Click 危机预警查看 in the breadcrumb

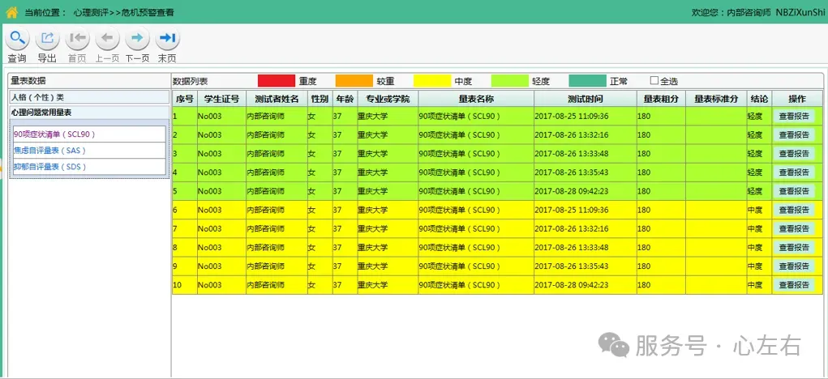coord(148,13)
